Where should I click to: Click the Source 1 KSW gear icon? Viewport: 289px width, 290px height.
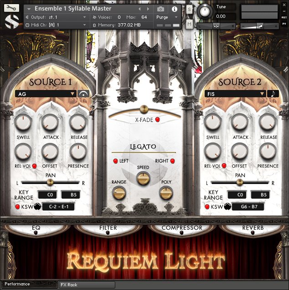pos(32,207)
